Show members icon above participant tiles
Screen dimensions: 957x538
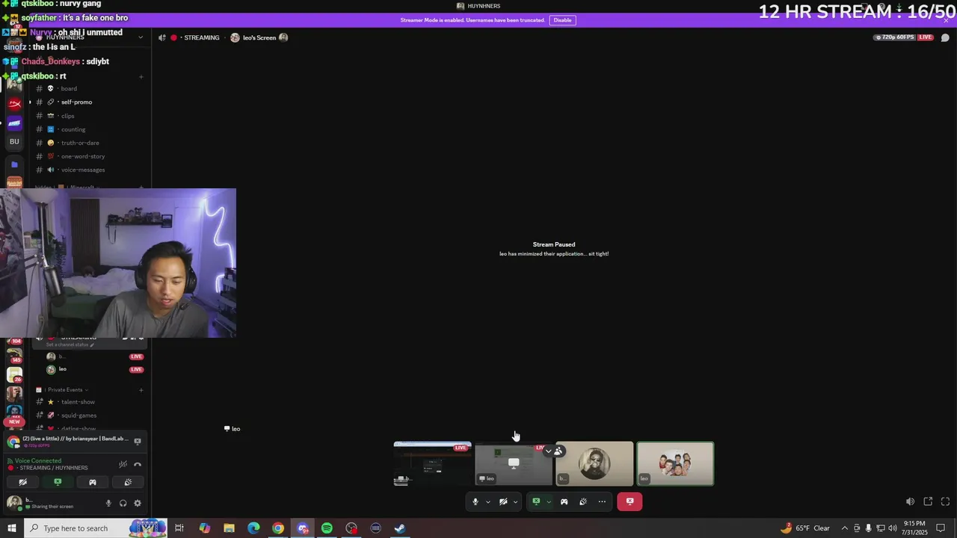(x=558, y=451)
